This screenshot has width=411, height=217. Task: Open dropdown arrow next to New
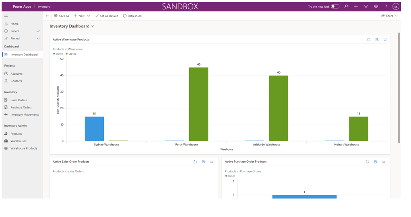[89, 16]
